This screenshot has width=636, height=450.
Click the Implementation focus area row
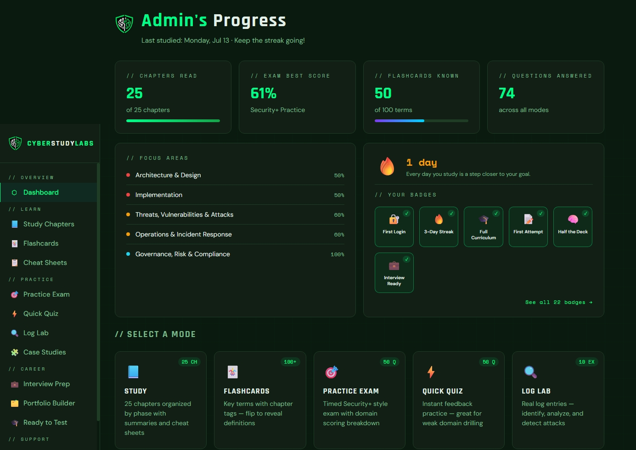tap(235, 195)
